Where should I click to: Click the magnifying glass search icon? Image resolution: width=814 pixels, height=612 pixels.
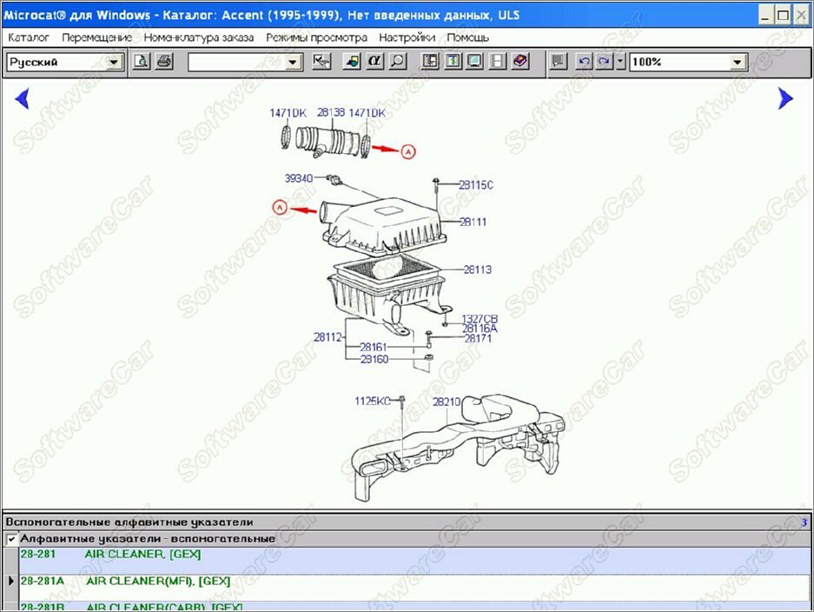click(x=397, y=62)
